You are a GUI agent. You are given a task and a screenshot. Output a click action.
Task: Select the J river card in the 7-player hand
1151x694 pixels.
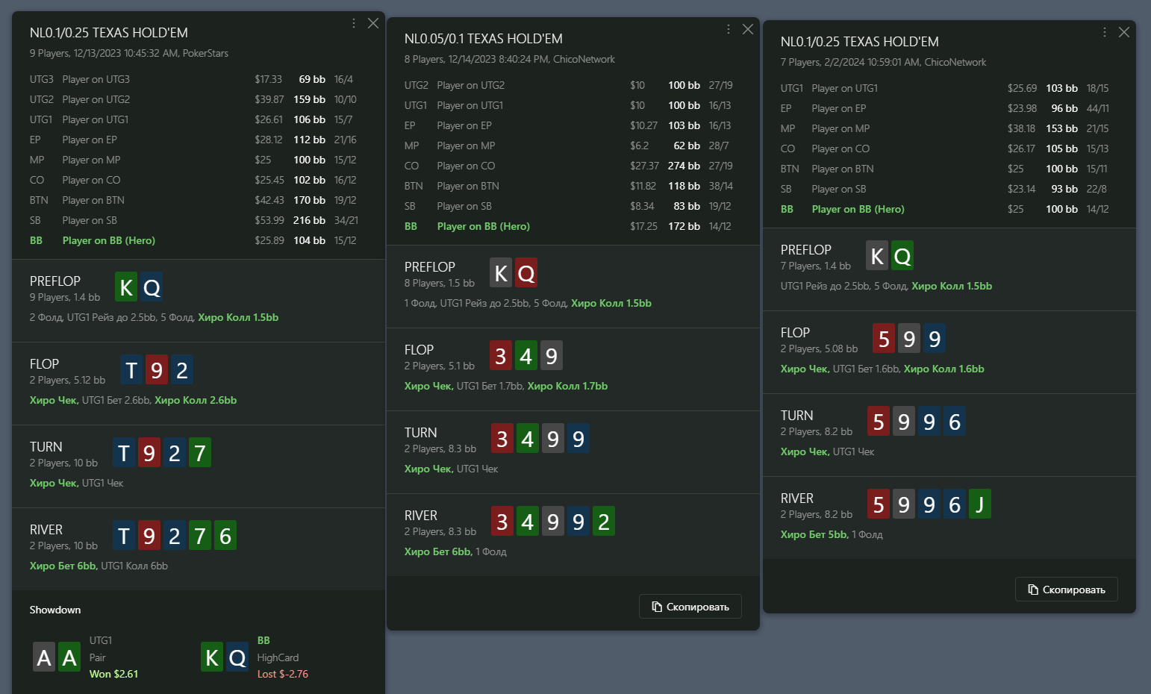(980, 504)
